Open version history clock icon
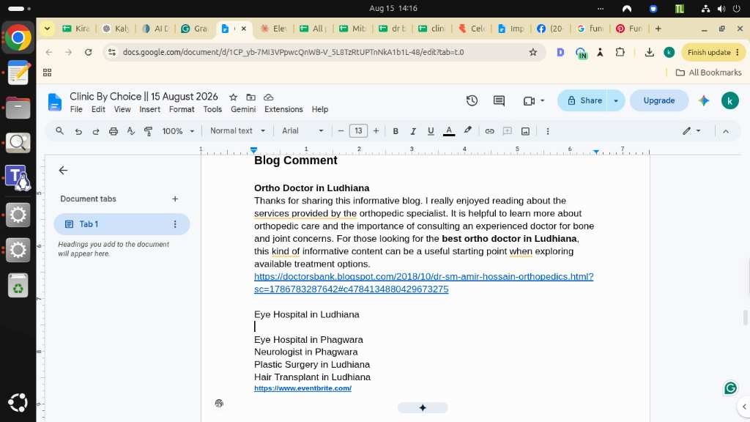Viewport: 750px width, 422px height. pyautogui.click(x=472, y=100)
